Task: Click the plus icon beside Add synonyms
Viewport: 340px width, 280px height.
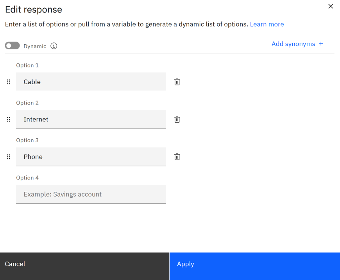Action: [321, 44]
